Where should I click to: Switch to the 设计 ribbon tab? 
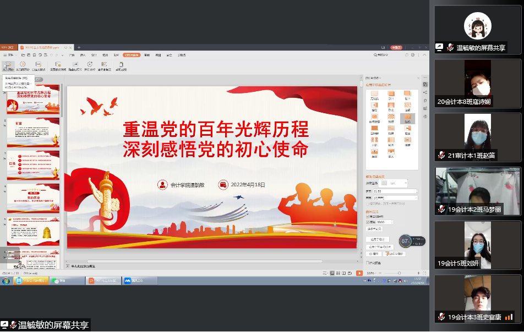[94, 55]
